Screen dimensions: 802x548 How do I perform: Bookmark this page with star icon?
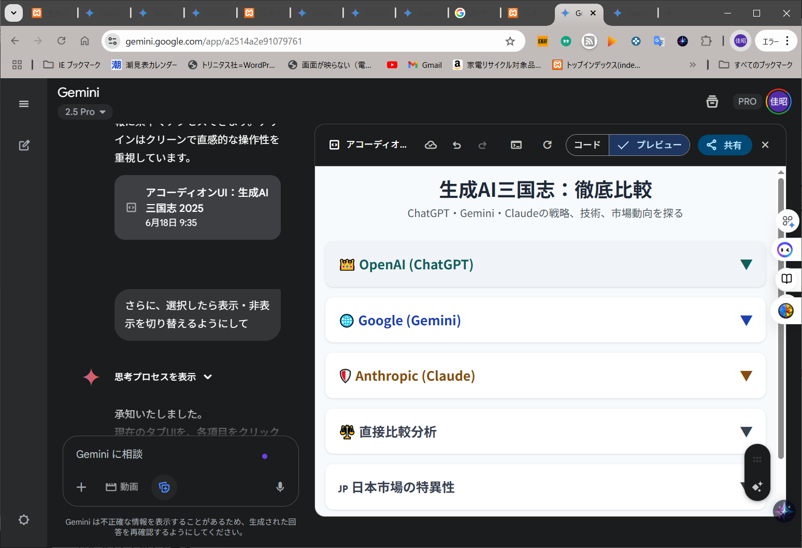510,41
